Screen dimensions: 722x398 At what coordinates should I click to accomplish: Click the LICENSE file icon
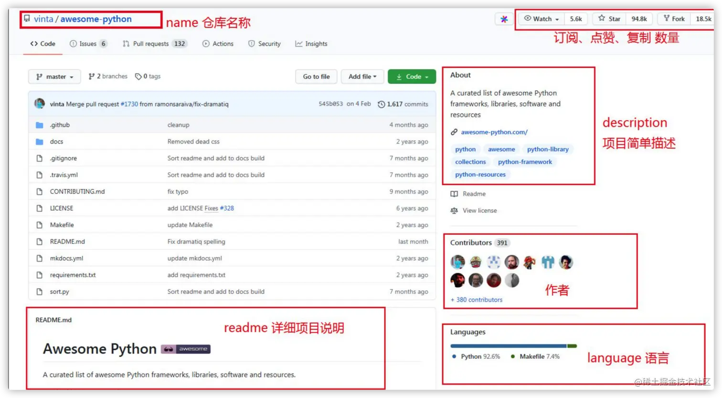pos(40,209)
